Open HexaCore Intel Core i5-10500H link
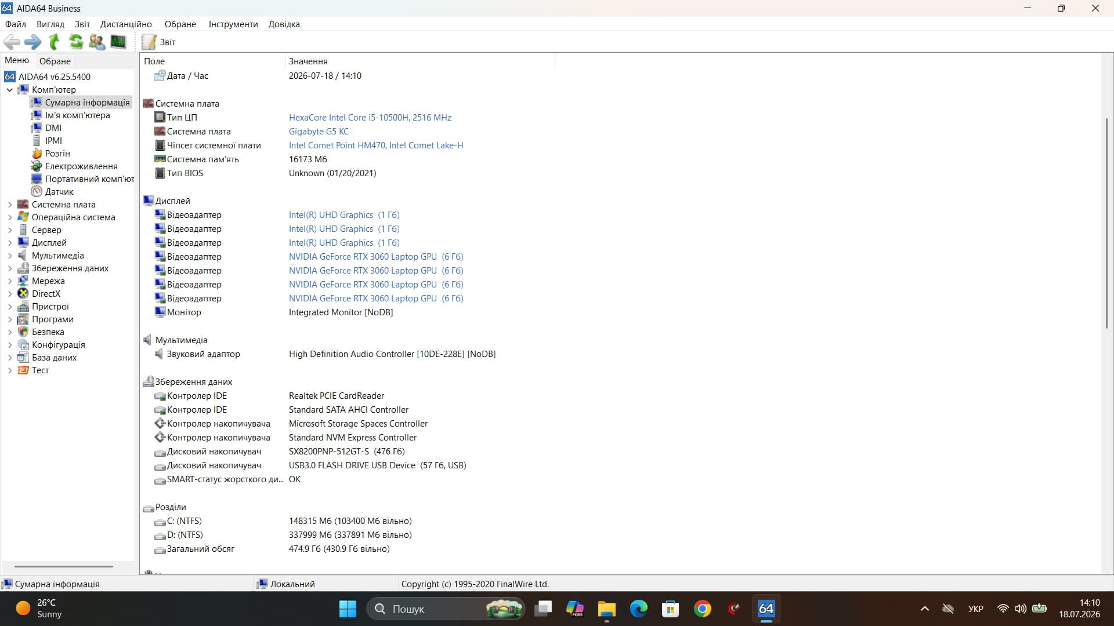The image size is (1114, 626). coord(370,117)
